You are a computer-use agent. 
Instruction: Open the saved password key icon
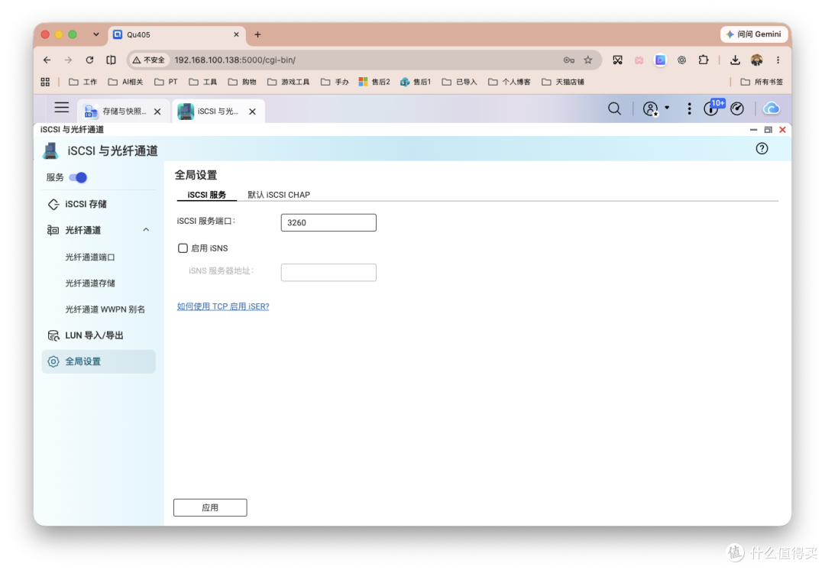pos(569,60)
